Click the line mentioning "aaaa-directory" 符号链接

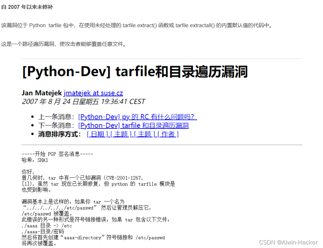93,237
